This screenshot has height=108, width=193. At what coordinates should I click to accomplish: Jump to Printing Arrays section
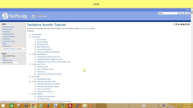pyautogui.click(x=43, y=44)
